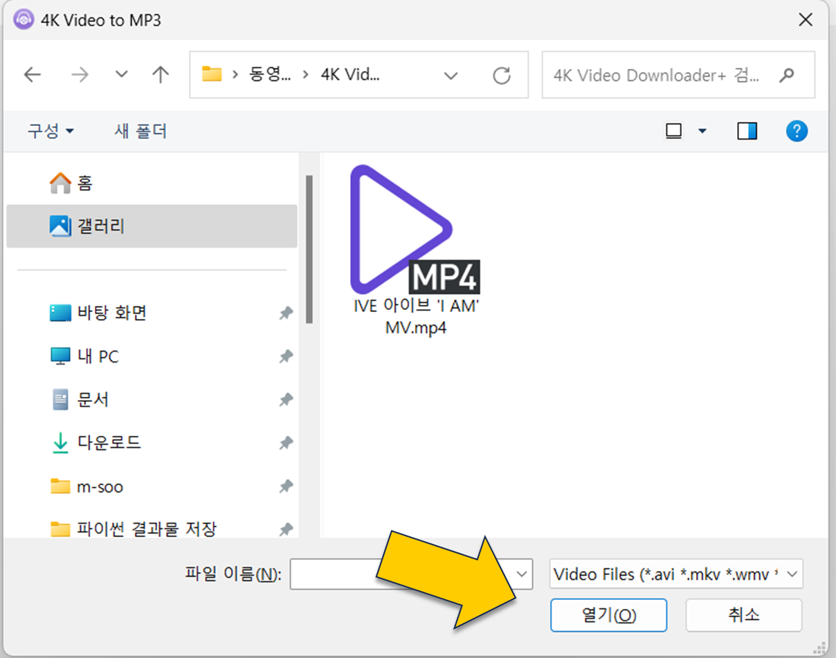Create a new folder with 새 폴더
836x658 pixels.
(x=140, y=131)
